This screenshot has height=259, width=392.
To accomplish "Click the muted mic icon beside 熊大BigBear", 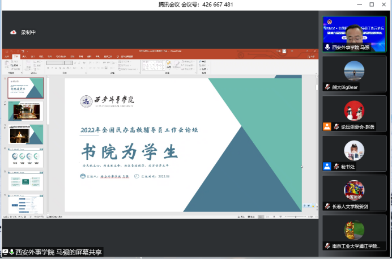I will click(327, 87).
